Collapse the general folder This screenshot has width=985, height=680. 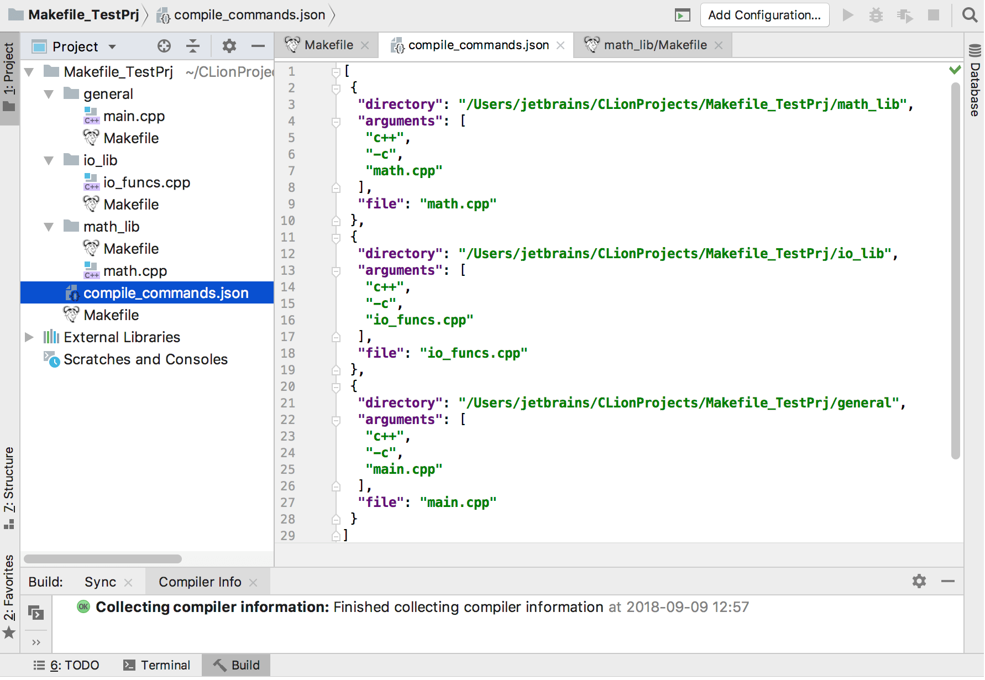click(49, 95)
